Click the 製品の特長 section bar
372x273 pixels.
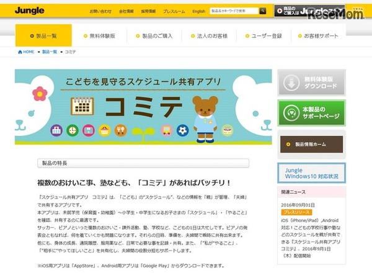click(143, 163)
